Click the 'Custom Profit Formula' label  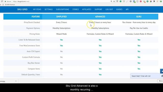tap(31, 57)
